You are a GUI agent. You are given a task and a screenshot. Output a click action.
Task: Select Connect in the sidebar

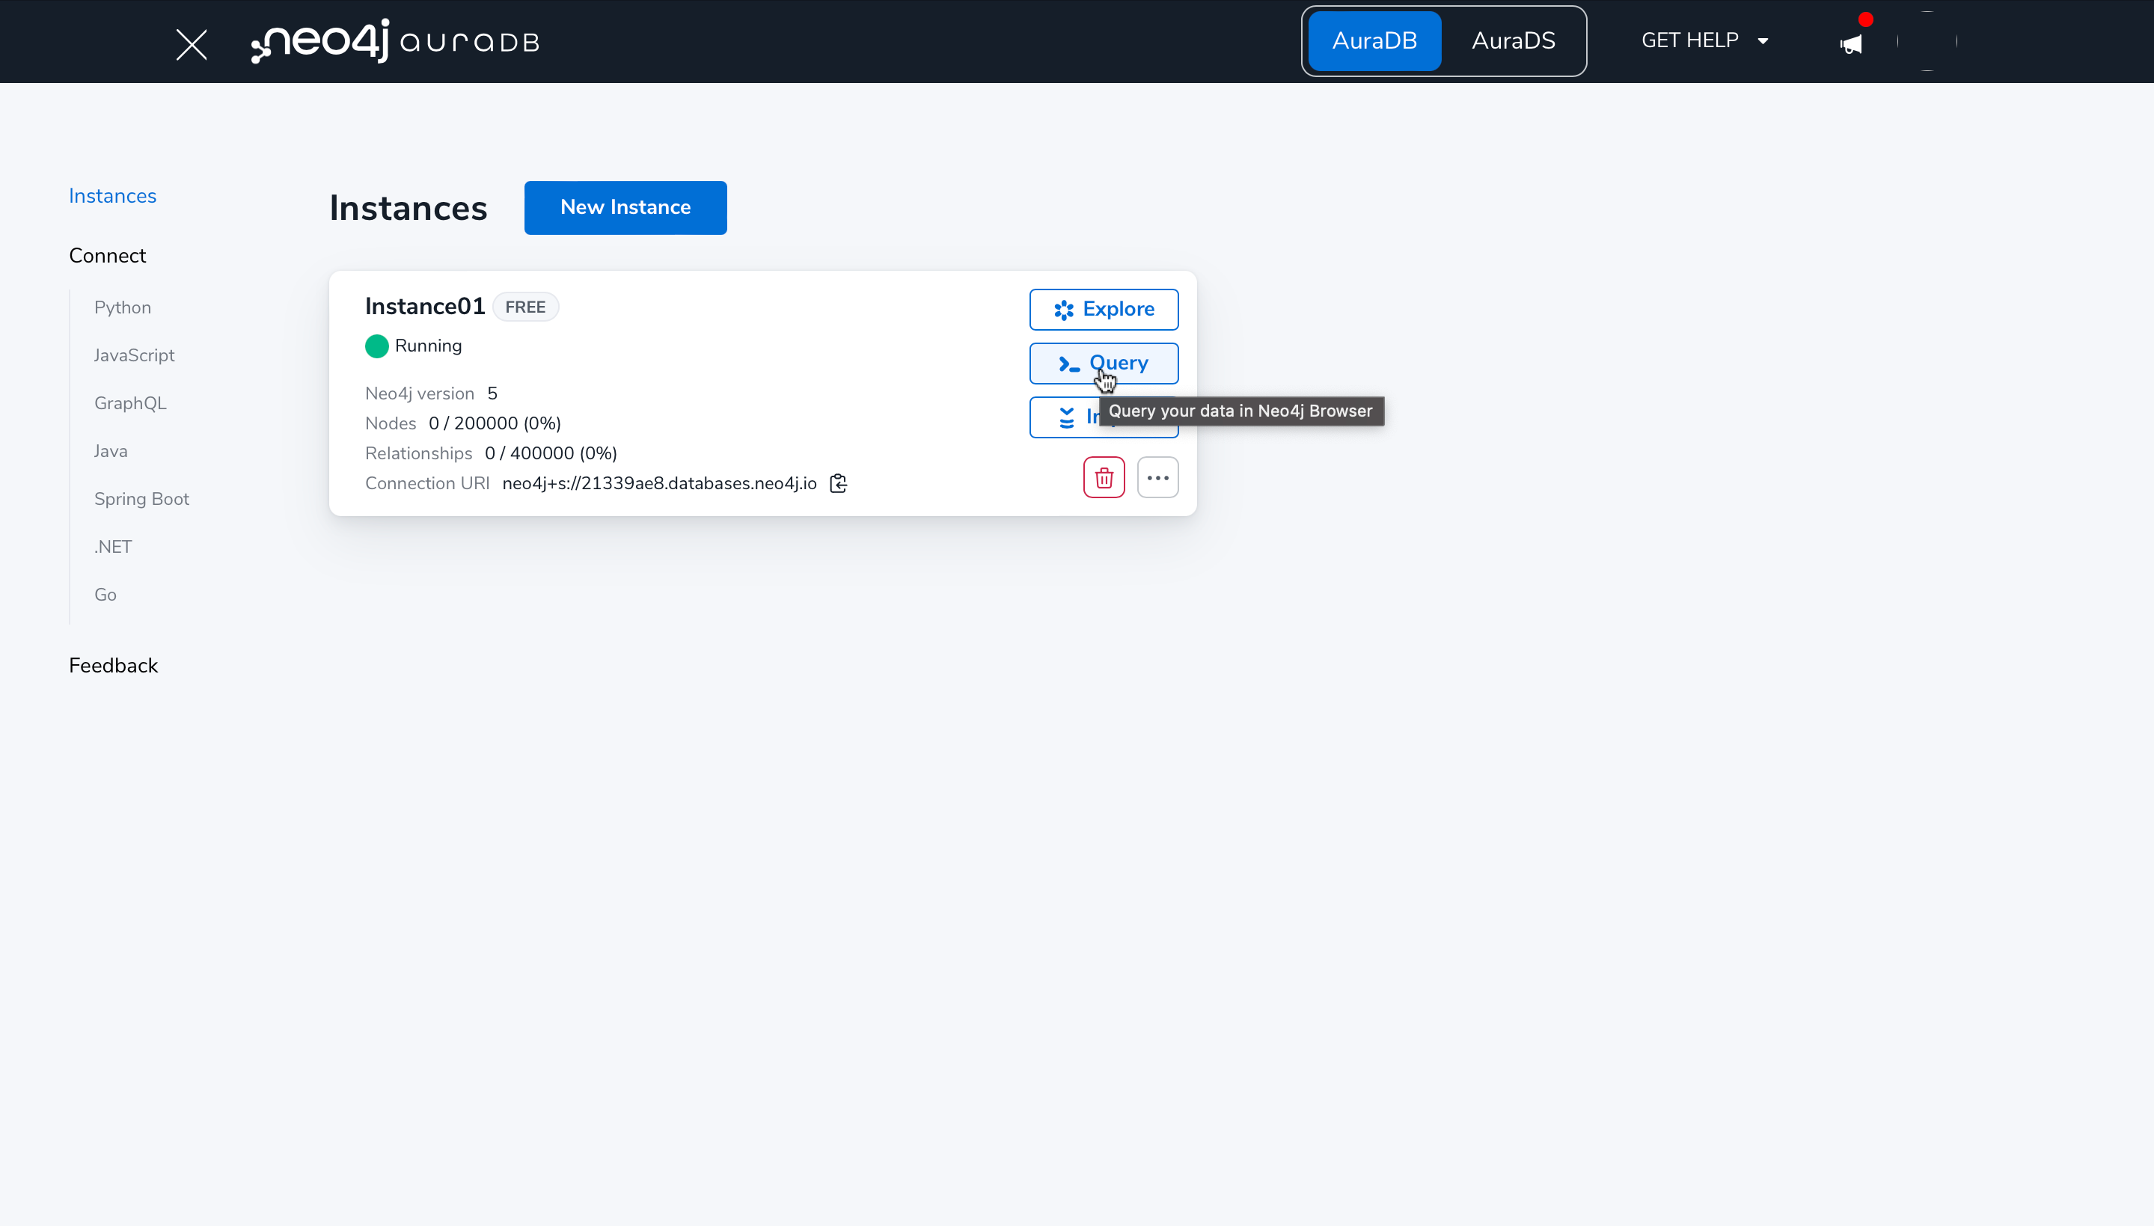107,256
